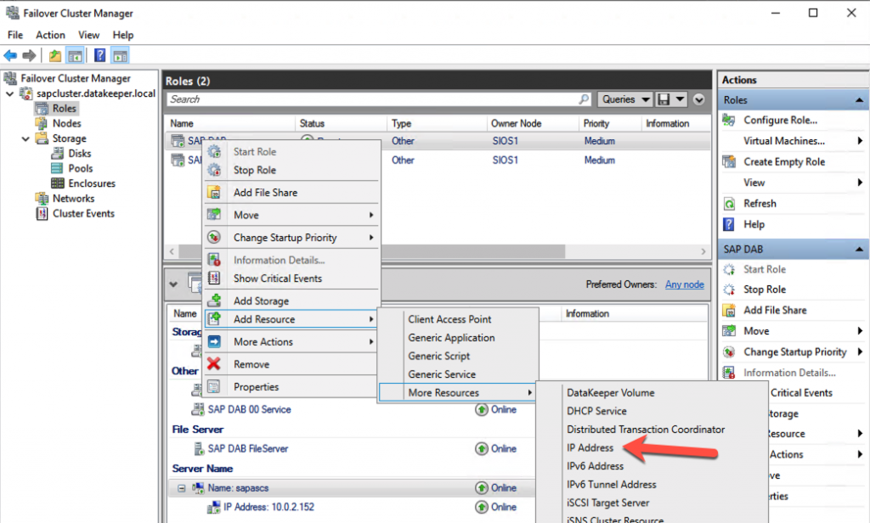
Task: Click Create Empty Role in Actions pane
Action: click(784, 162)
